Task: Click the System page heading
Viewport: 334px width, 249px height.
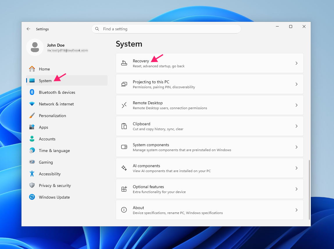Action: point(129,44)
